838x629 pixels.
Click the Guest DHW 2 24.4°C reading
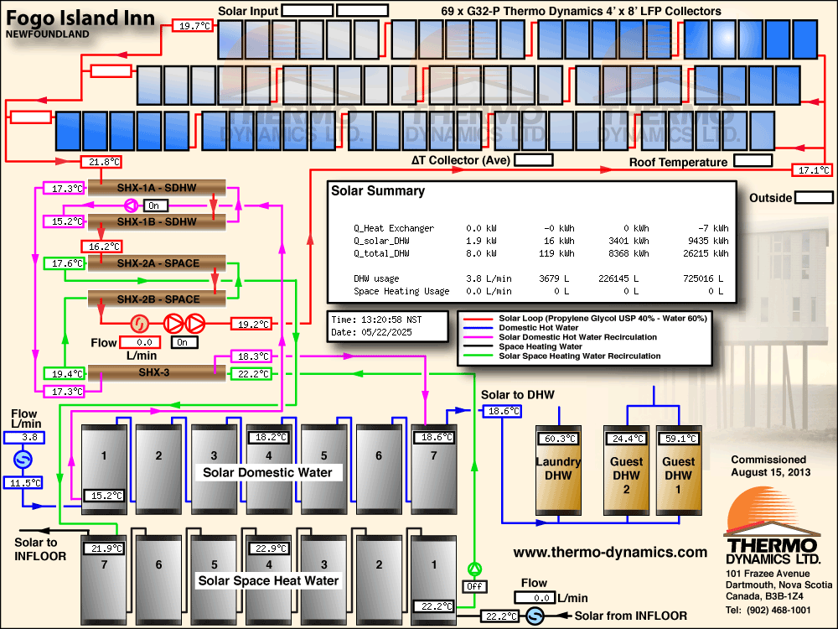point(626,439)
